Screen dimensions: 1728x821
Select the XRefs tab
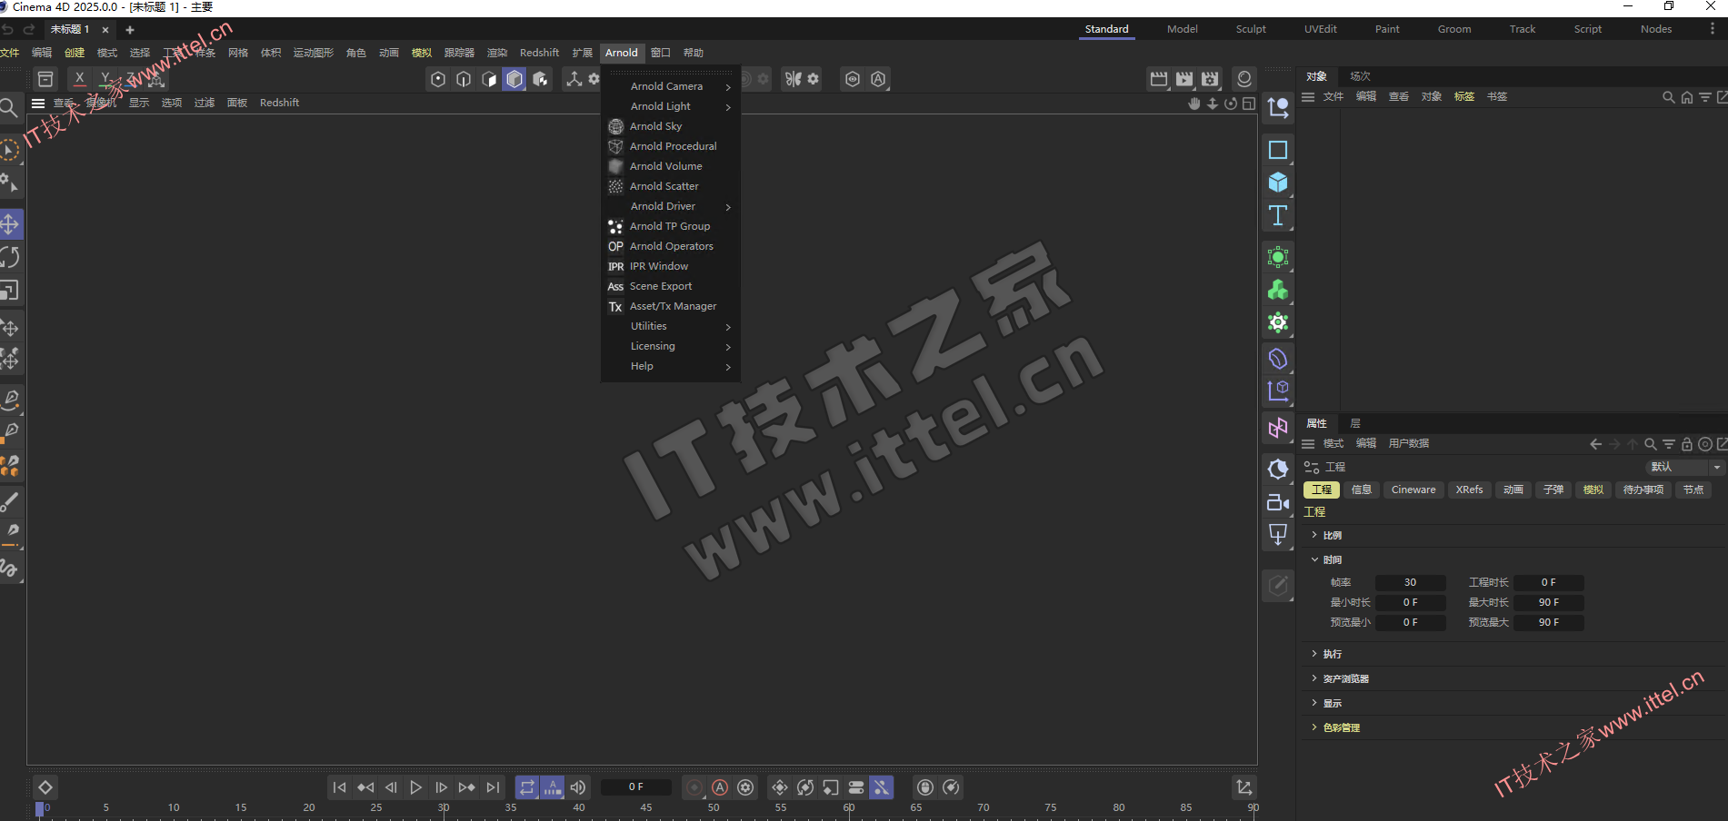coord(1469,490)
